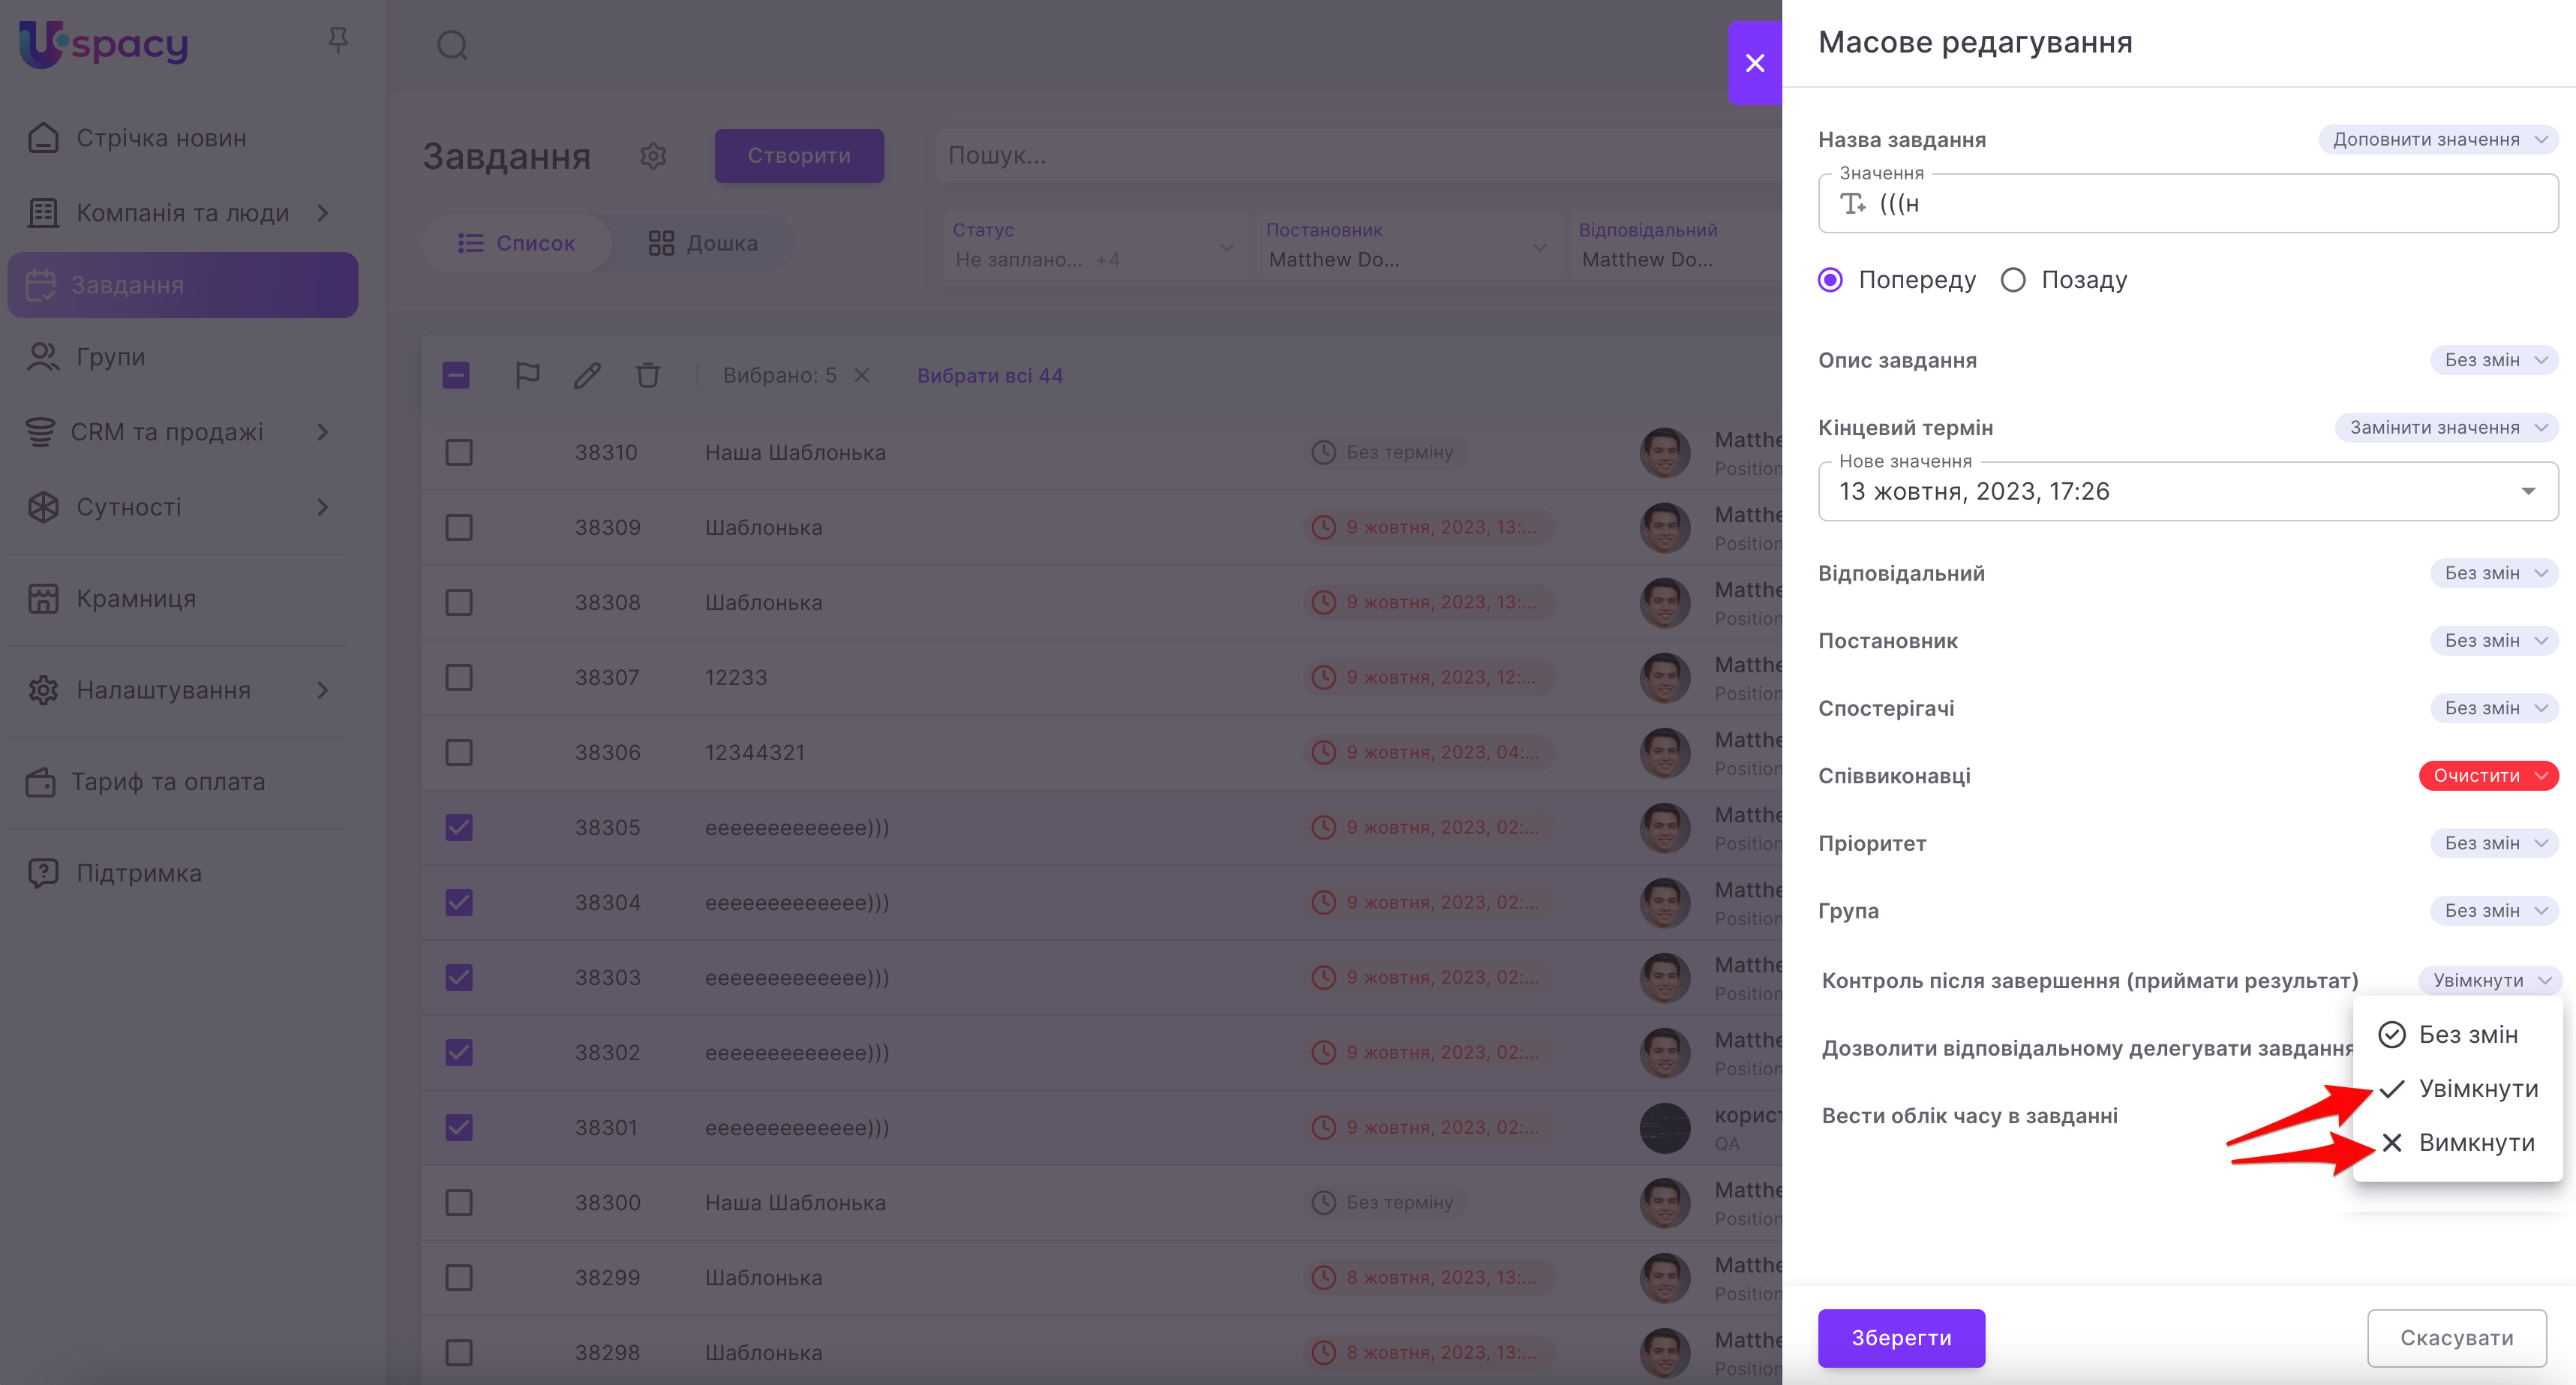Open Стрічка новин in sidebar
Viewport: 2576px width, 1385px height.
(161, 138)
